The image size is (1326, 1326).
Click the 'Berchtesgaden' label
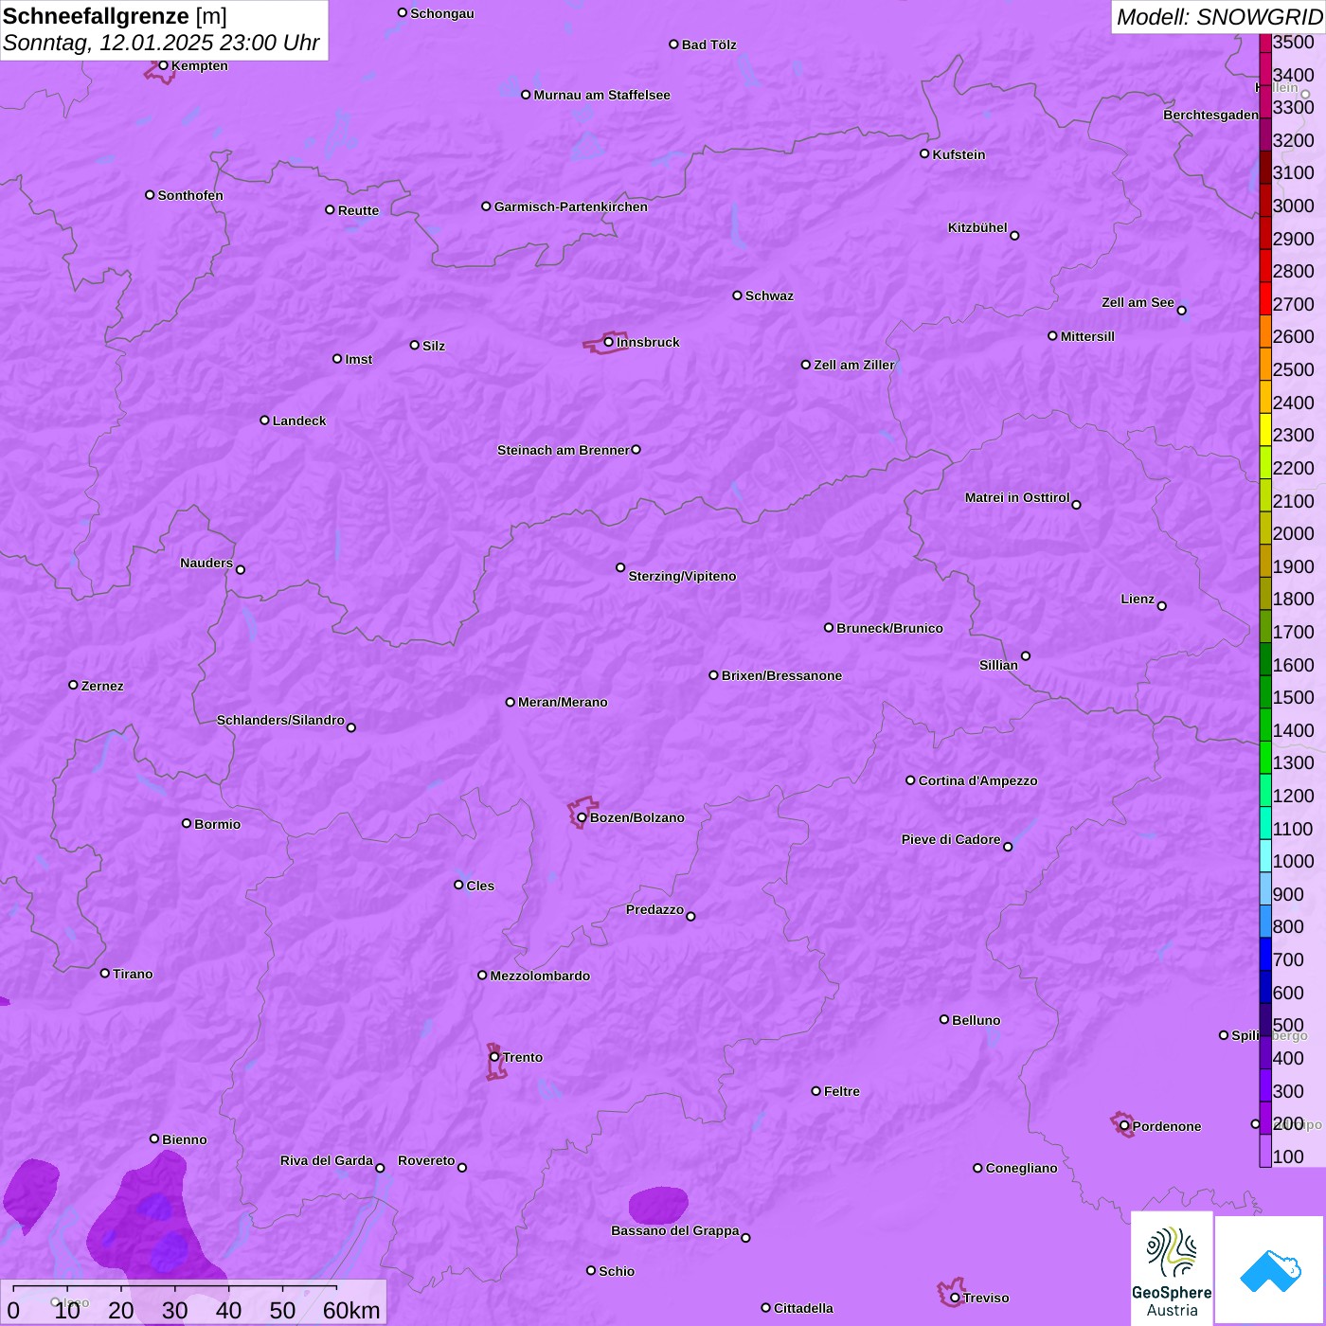(x=1211, y=115)
